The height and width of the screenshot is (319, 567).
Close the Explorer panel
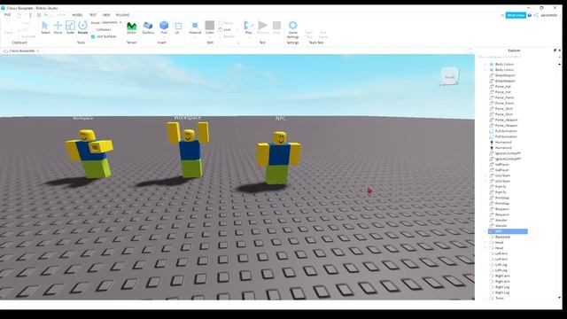[x=560, y=51]
